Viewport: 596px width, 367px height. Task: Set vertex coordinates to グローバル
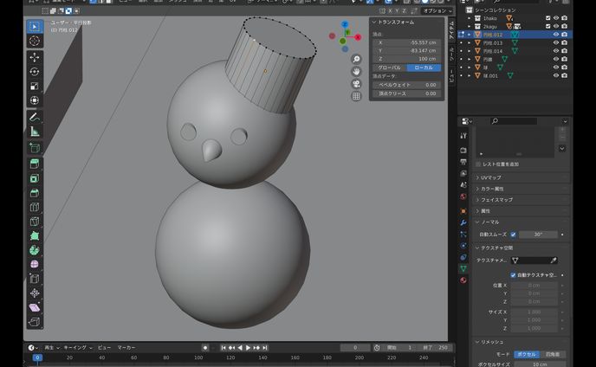coord(390,68)
